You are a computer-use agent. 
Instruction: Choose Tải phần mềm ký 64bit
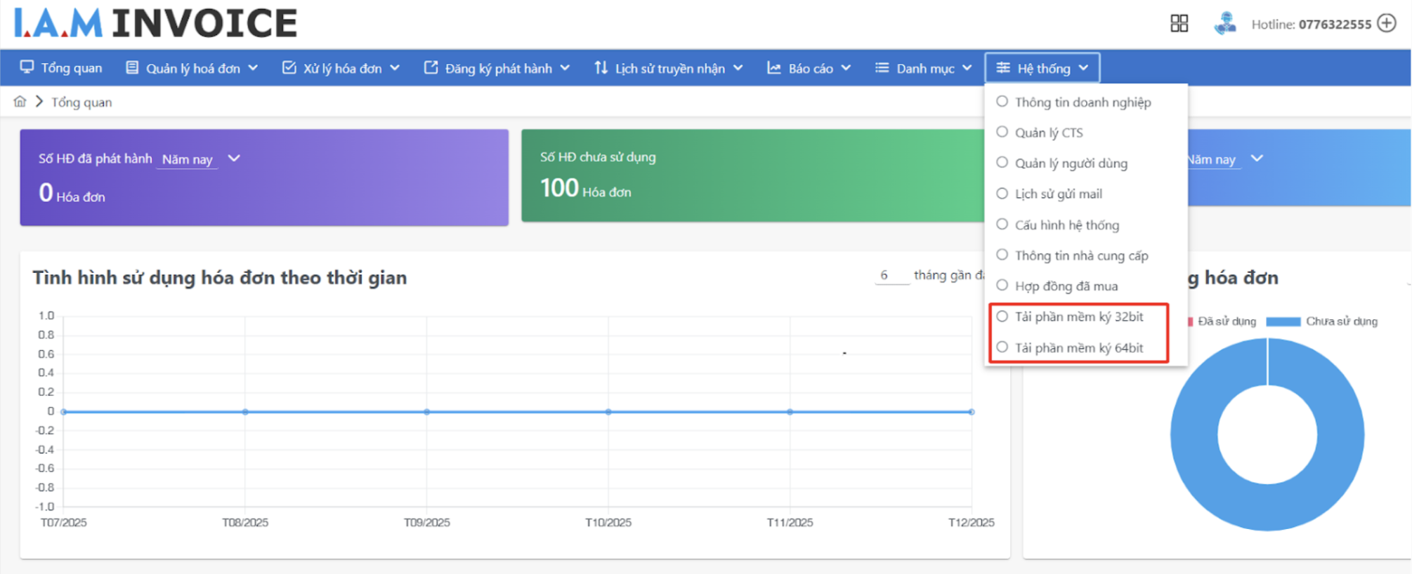pos(1078,348)
